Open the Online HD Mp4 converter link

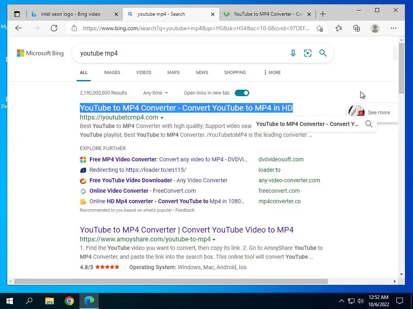coord(167,202)
